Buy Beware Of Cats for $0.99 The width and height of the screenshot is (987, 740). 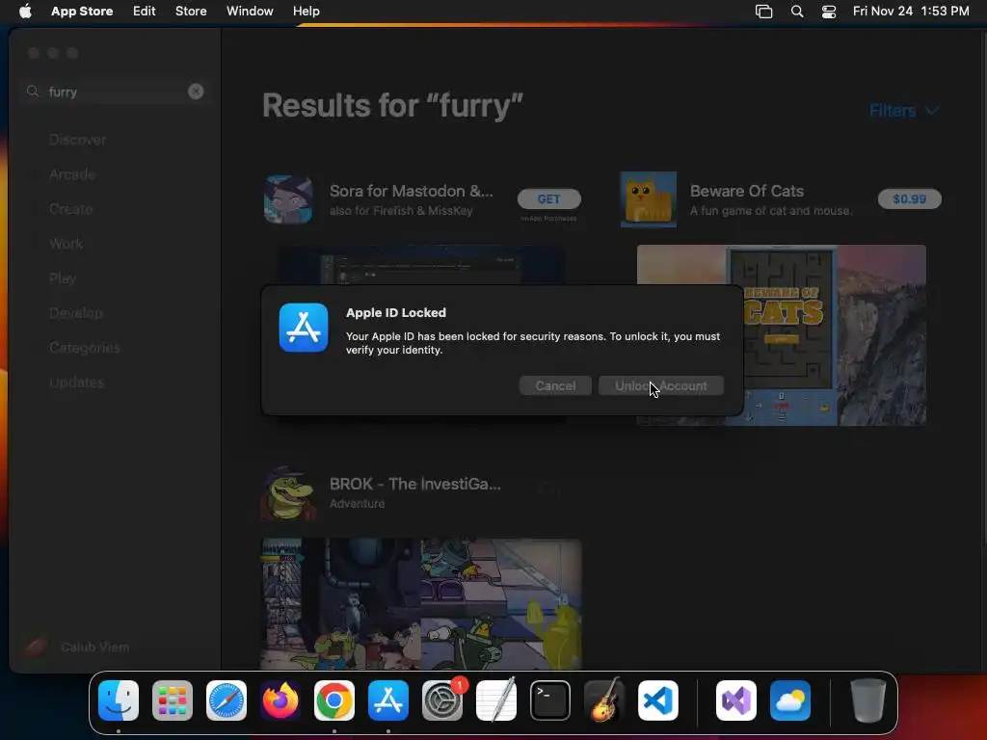pos(910,198)
